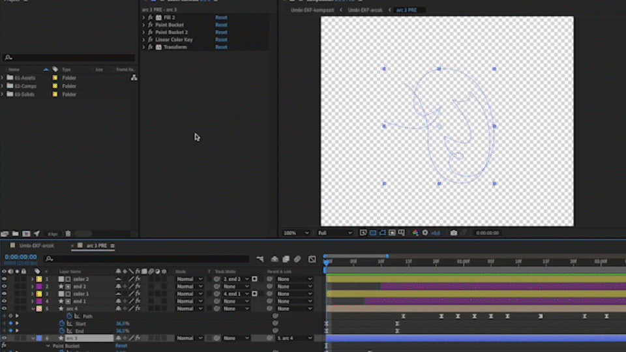Click the Interpret Footage icon in Project footer
The image size is (626, 352).
[x=5, y=234]
